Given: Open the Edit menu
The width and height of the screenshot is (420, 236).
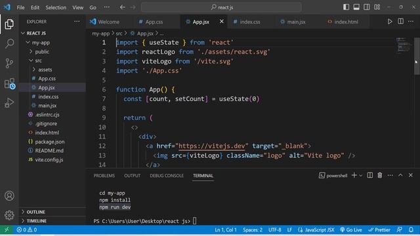Looking at the screenshot, I should 35,7.
